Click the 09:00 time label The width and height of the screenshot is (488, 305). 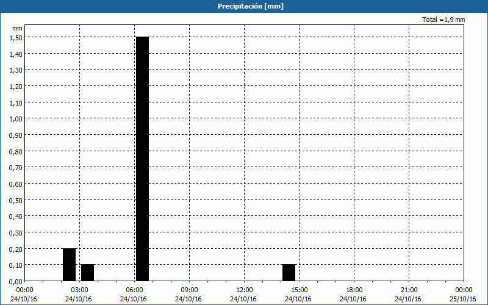(x=189, y=290)
